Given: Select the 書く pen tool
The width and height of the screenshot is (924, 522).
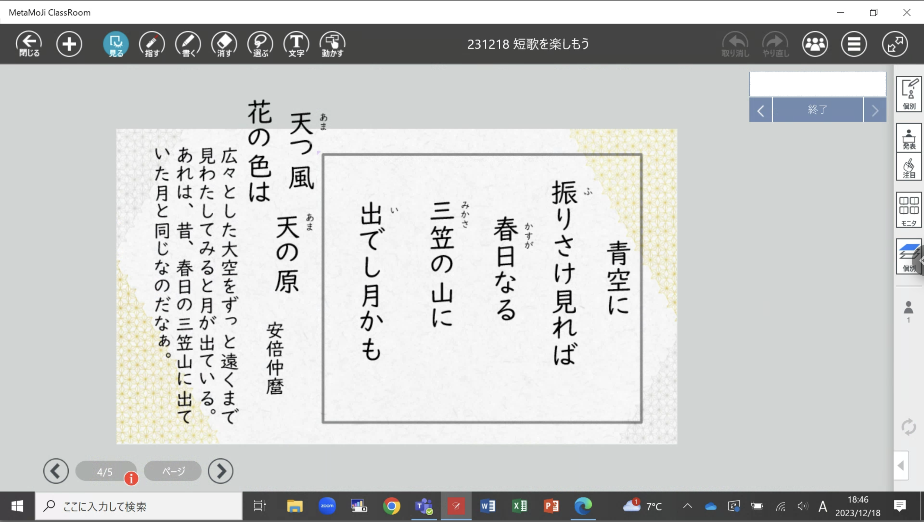Looking at the screenshot, I should coord(188,44).
